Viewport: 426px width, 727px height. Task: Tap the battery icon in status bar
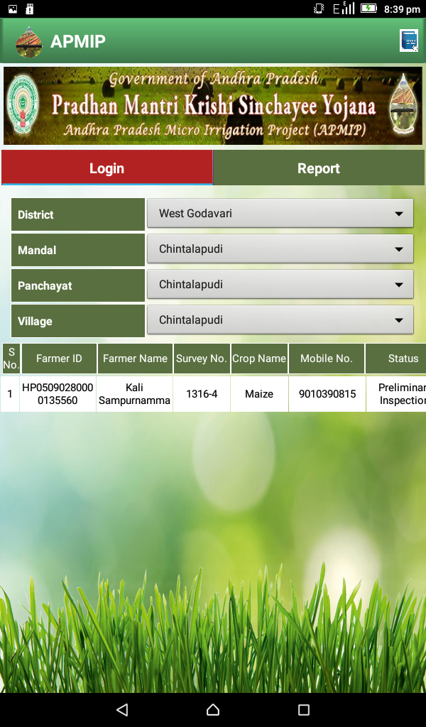368,9
